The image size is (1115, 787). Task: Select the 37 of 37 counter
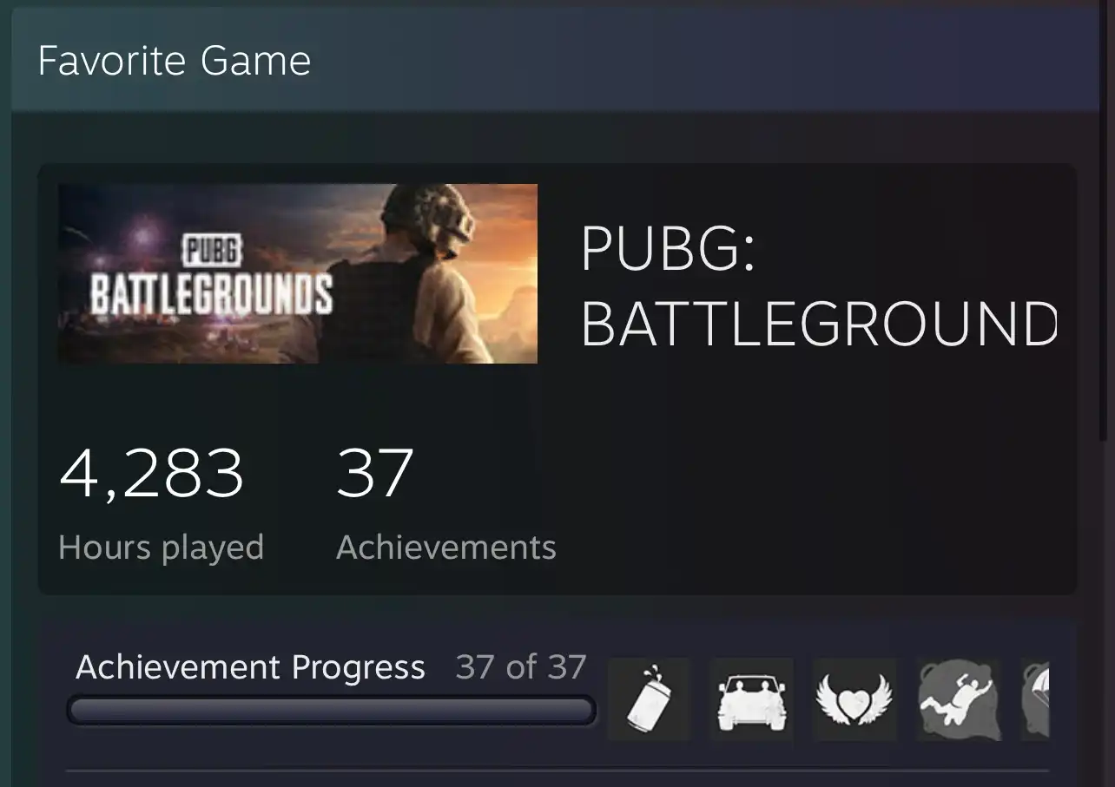pos(521,667)
